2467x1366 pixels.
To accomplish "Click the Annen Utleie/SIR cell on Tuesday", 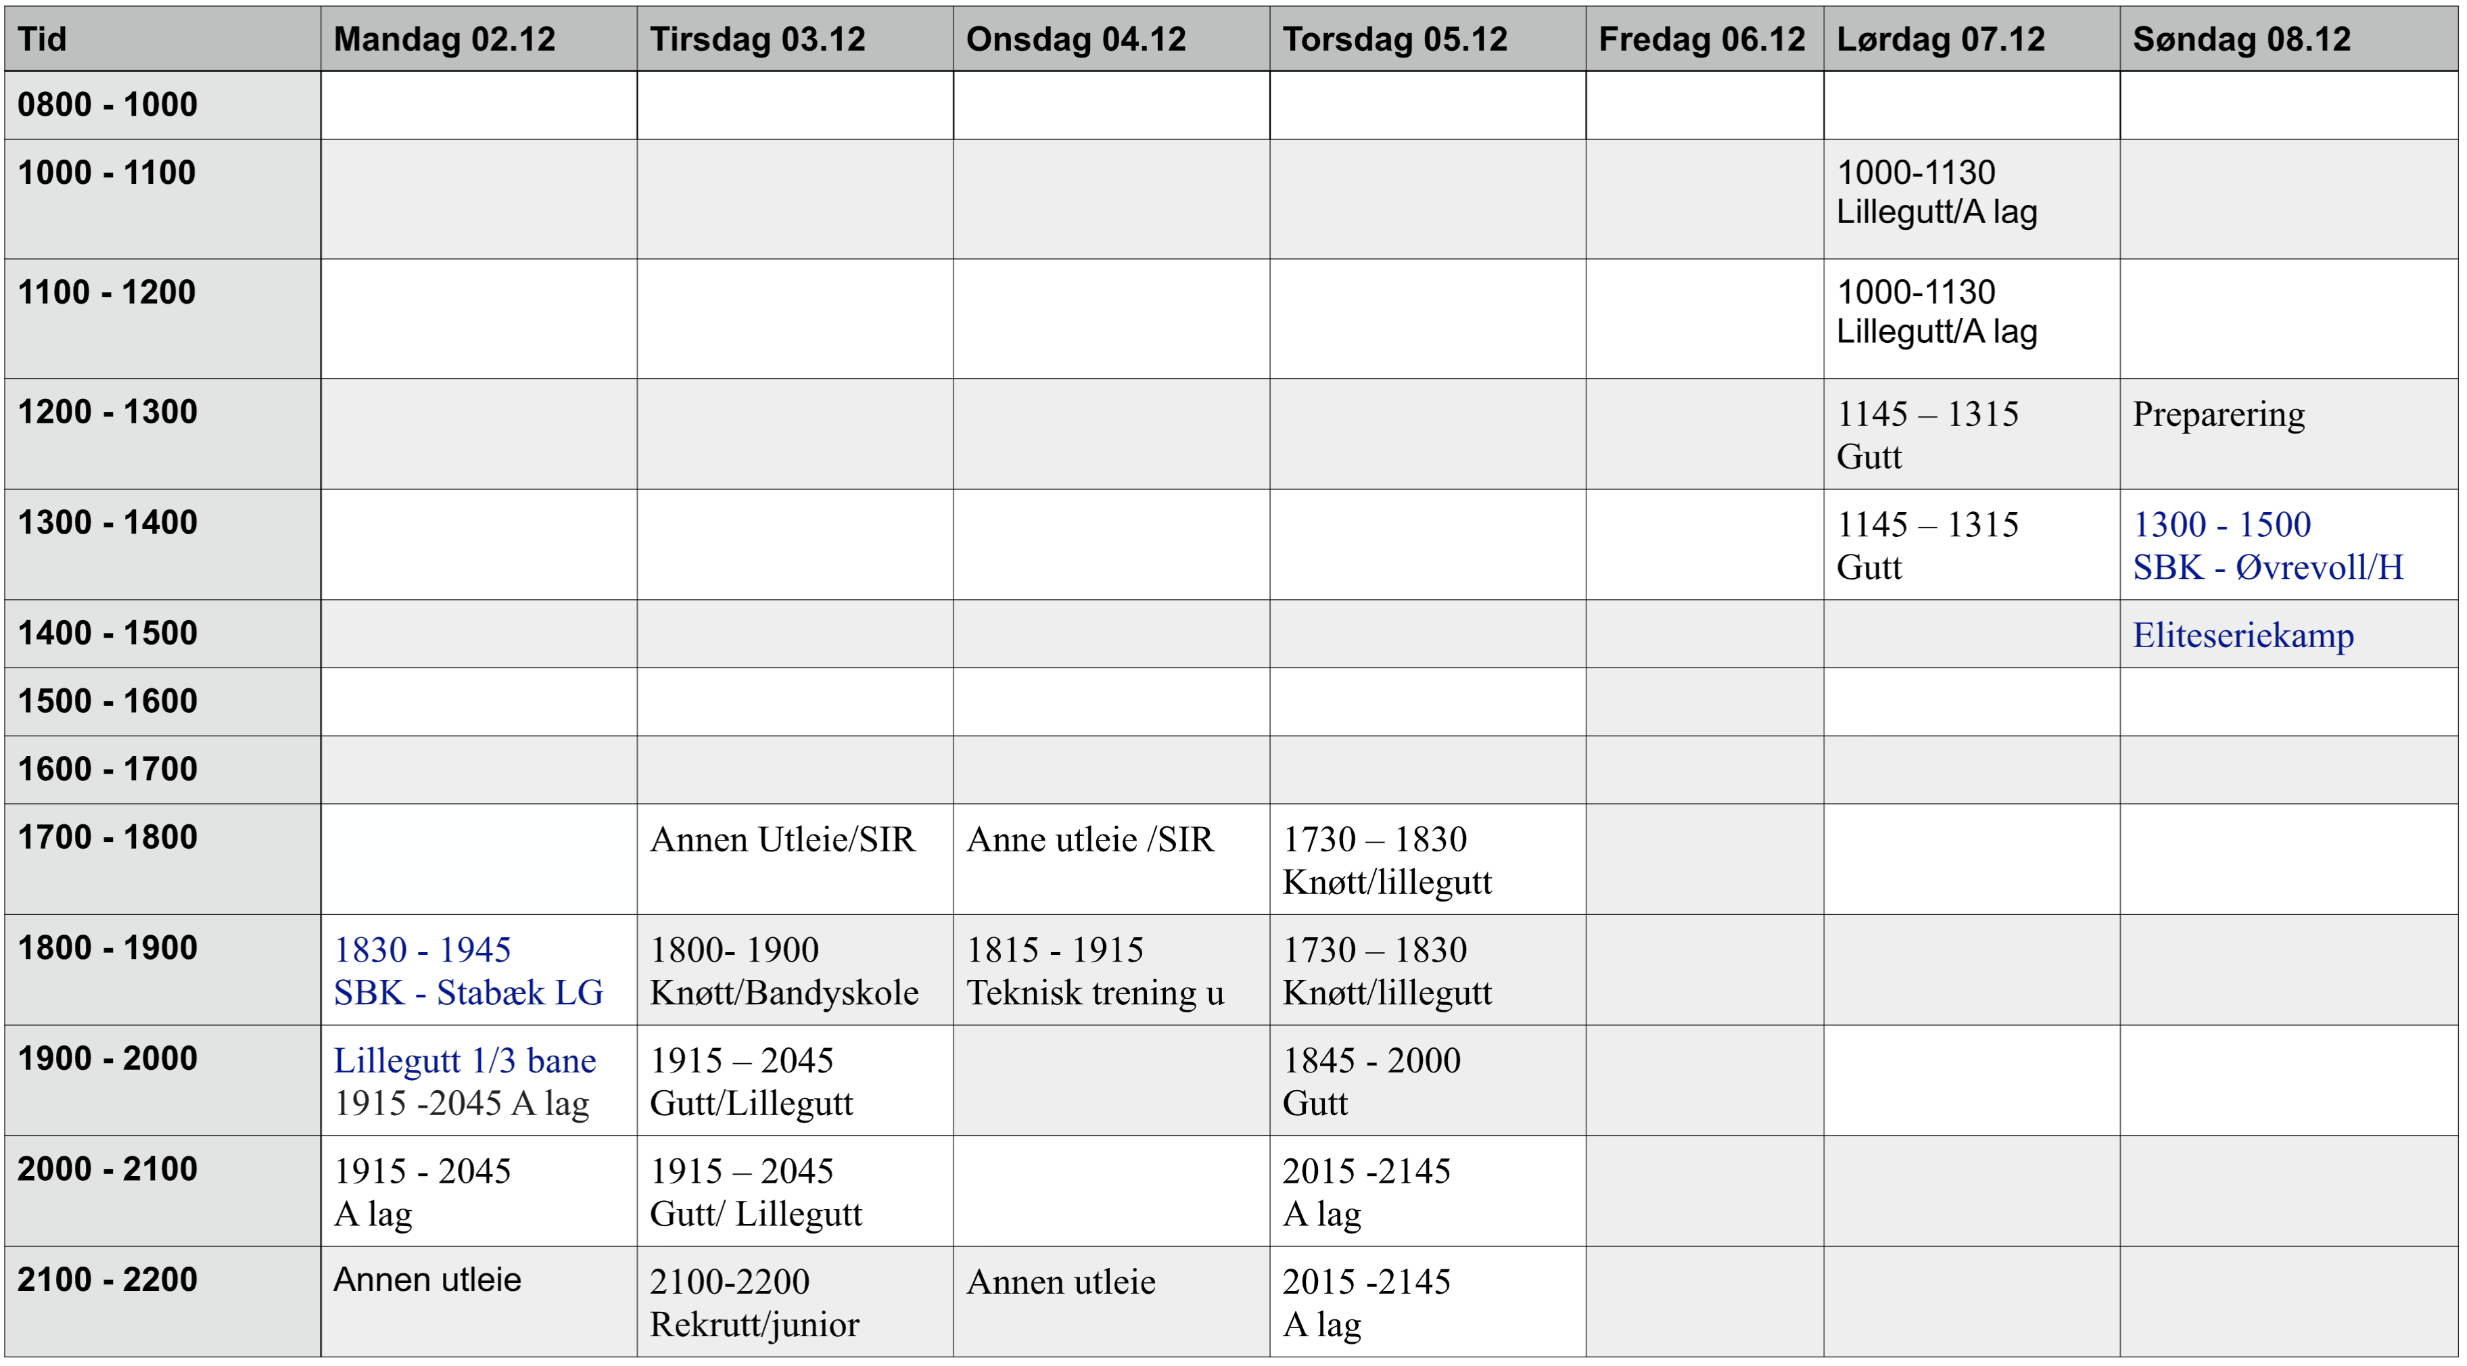I will 782,839.
